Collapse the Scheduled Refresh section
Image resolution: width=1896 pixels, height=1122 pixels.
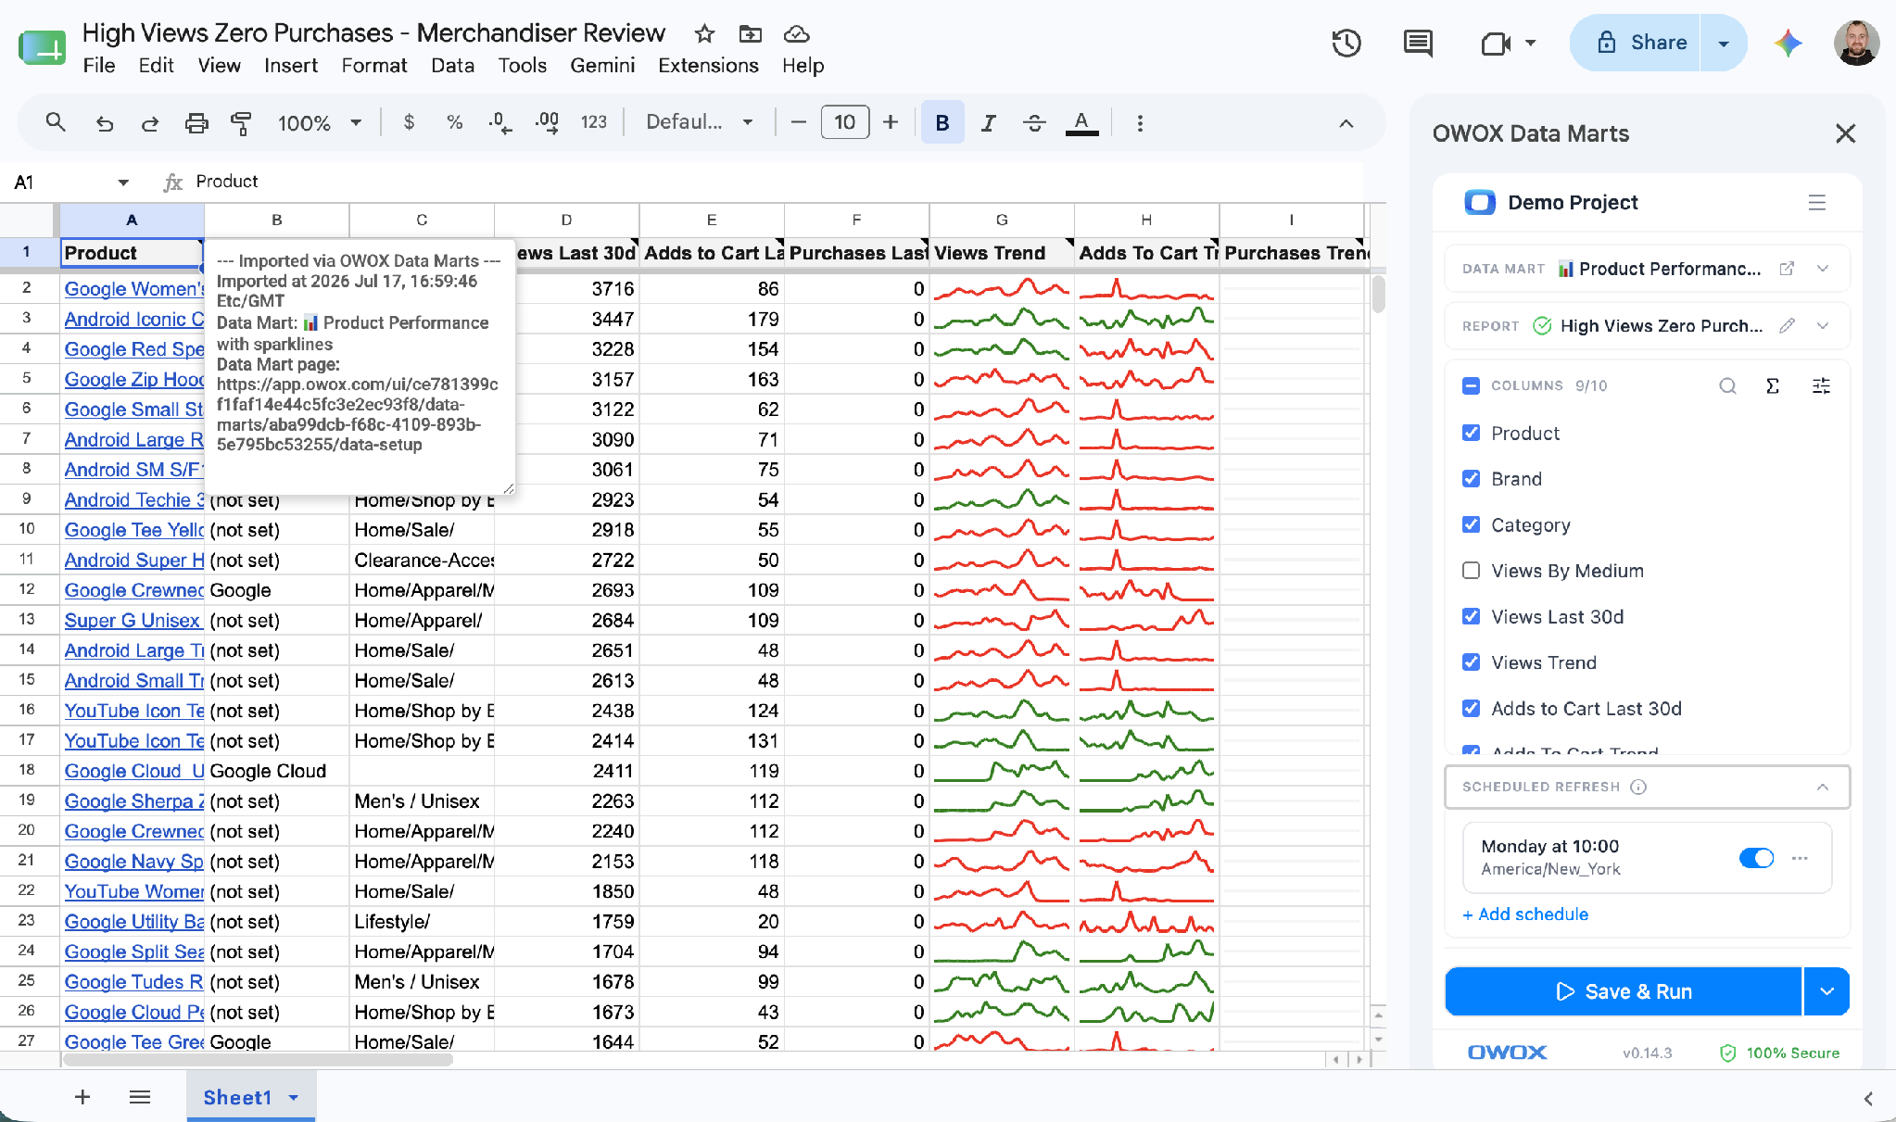pyautogui.click(x=1823, y=787)
